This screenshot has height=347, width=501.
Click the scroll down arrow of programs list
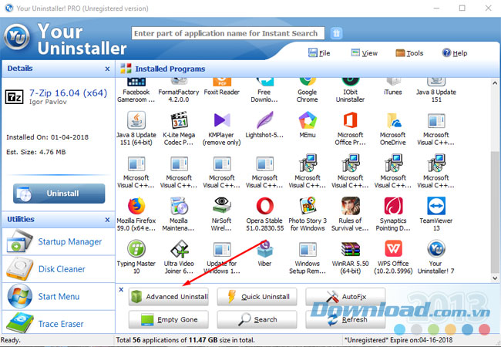pyautogui.click(x=495, y=278)
